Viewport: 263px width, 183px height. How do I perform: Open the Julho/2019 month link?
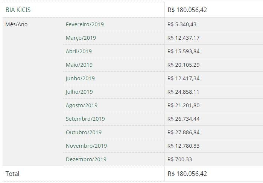79,92
